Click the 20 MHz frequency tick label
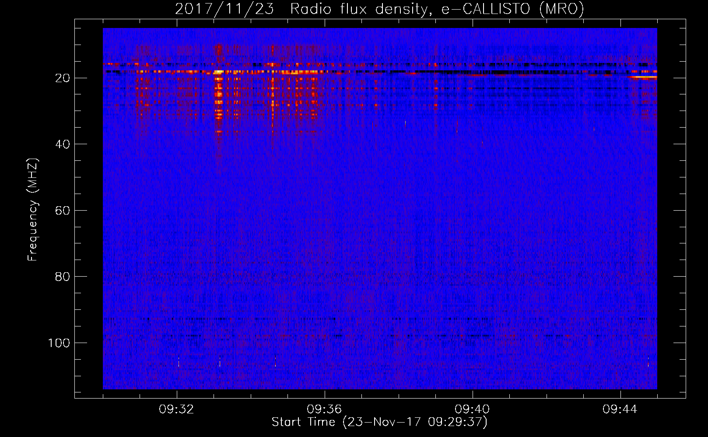708x437 pixels. (x=63, y=78)
